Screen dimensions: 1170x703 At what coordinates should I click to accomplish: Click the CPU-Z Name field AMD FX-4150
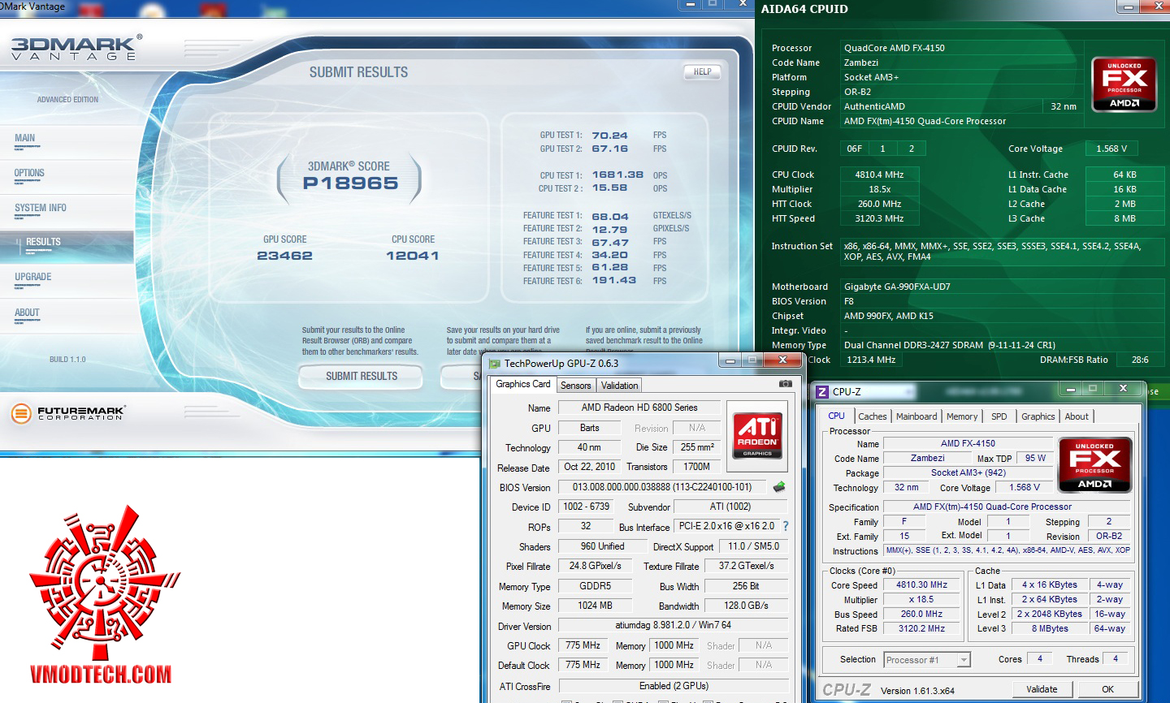(x=968, y=443)
